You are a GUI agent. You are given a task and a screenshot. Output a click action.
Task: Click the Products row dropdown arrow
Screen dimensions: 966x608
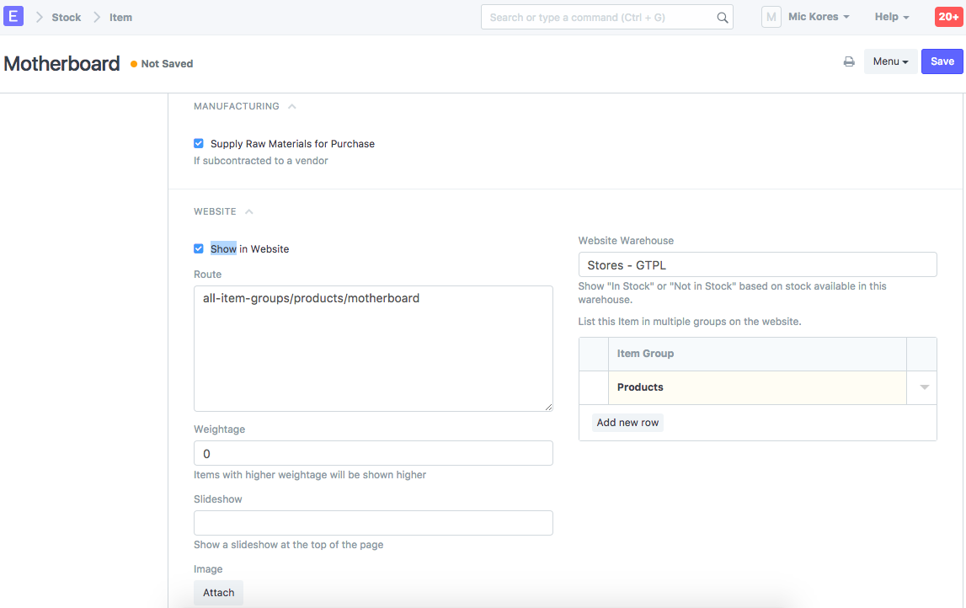point(924,387)
